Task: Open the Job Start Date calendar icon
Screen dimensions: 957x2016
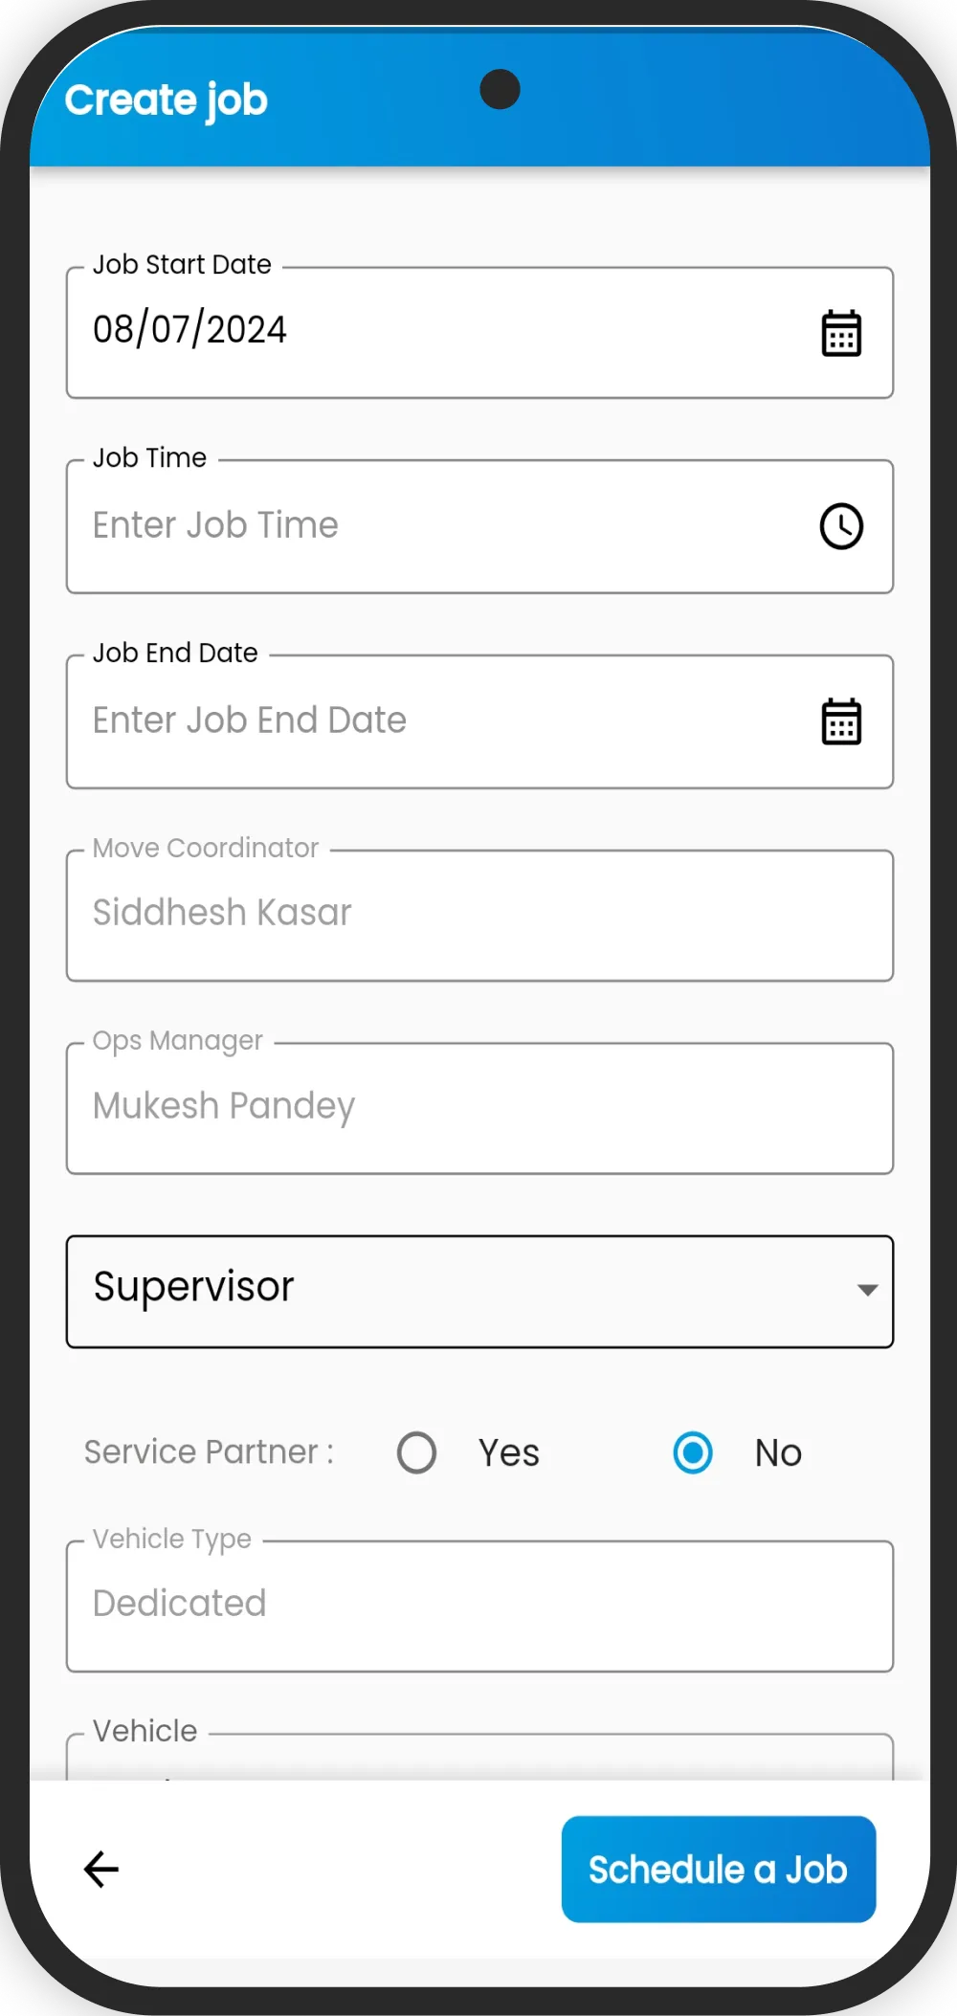Action: coord(841,333)
